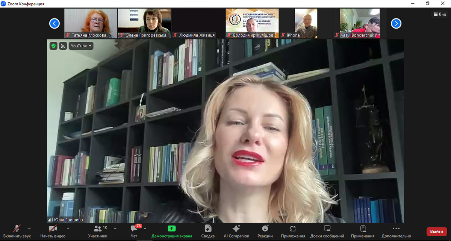Viewport: 451px width, 241px height.
Task: Open the Приложения apps panel
Action: [x=293, y=231]
